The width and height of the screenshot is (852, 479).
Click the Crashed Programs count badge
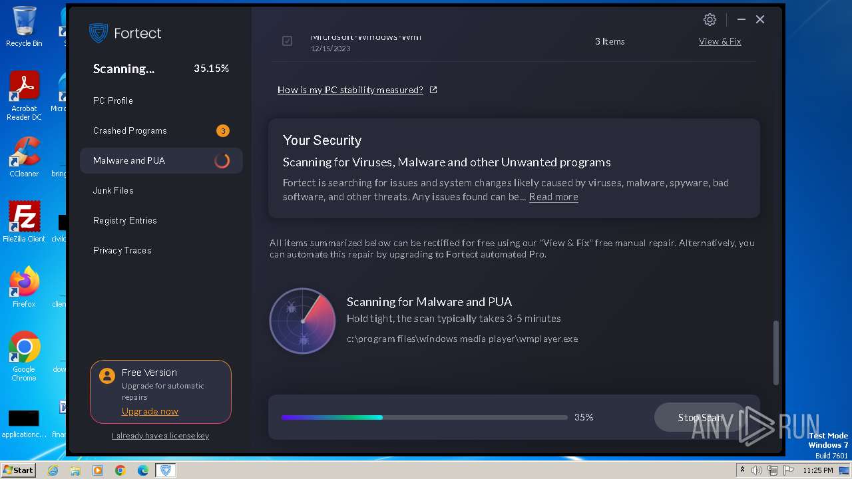point(223,130)
